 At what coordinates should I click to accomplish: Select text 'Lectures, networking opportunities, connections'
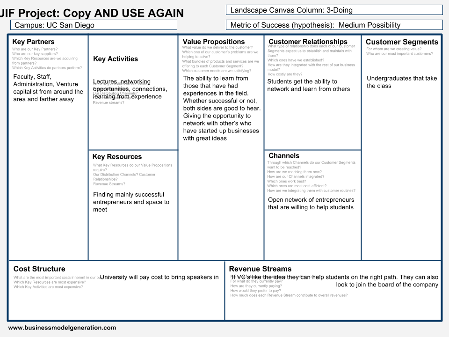point(130,85)
